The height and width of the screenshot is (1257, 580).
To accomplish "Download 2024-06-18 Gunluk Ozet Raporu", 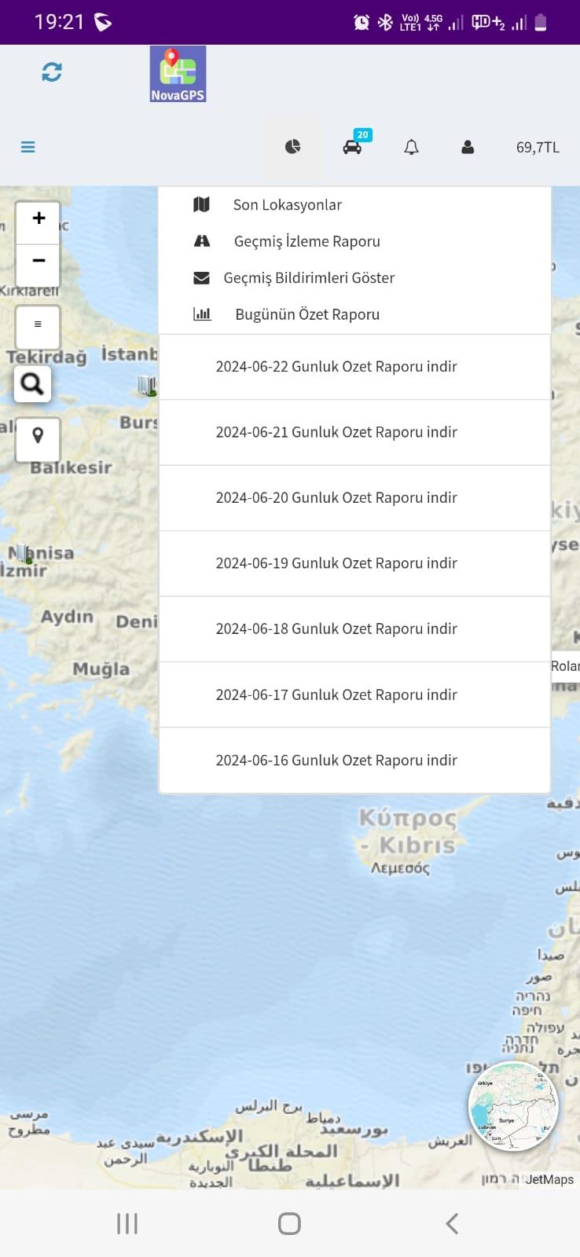I will (x=354, y=629).
